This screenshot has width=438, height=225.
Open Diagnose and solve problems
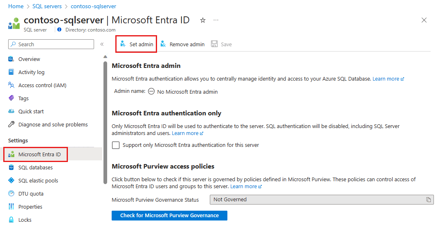coord(53,124)
